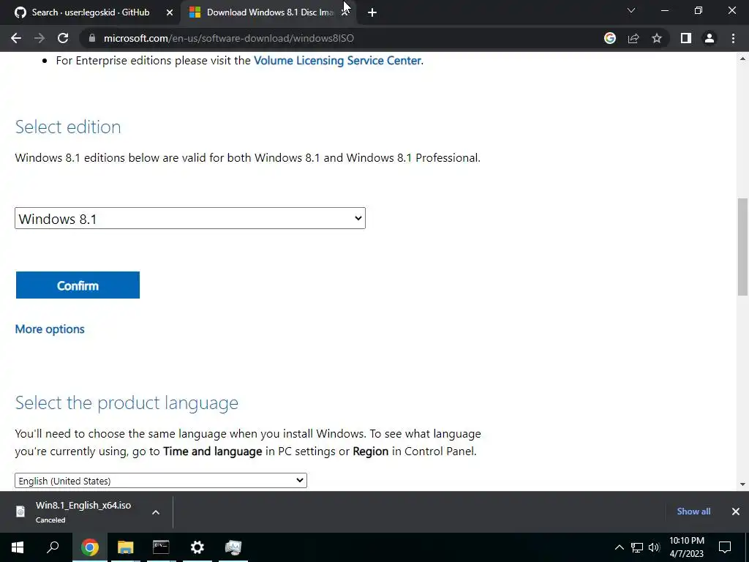This screenshot has height=562, width=749.
Task: Click the page scrollbar thumb
Action: click(743, 247)
